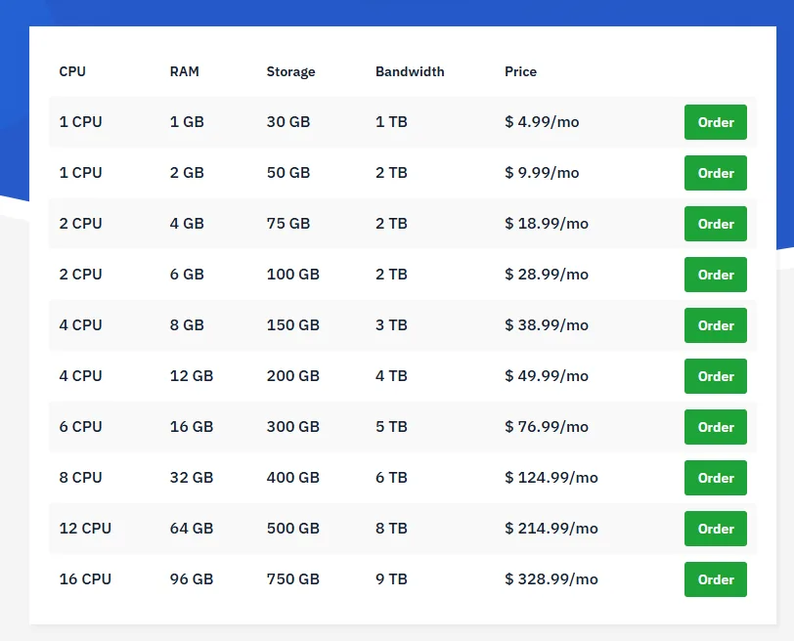This screenshot has width=794, height=641.
Task: Select the price text $ 38.99/mo
Action: pyautogui.click(x=547, y=324)
